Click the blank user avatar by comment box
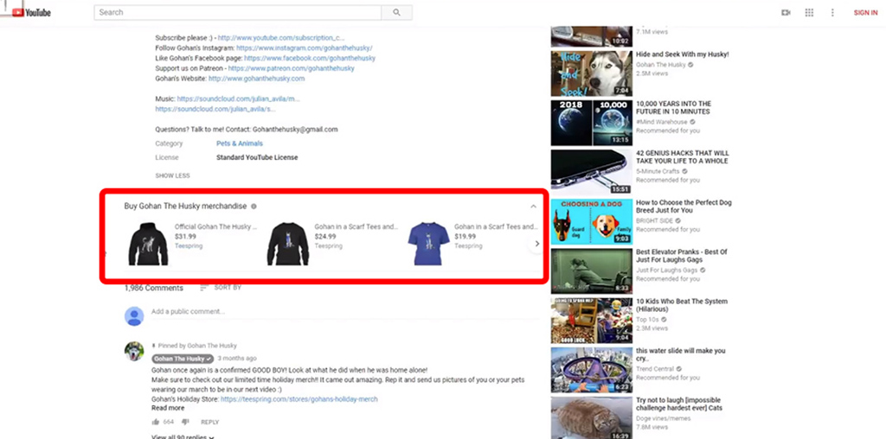This screenshot has height=439, width=886. coord(134,316)
